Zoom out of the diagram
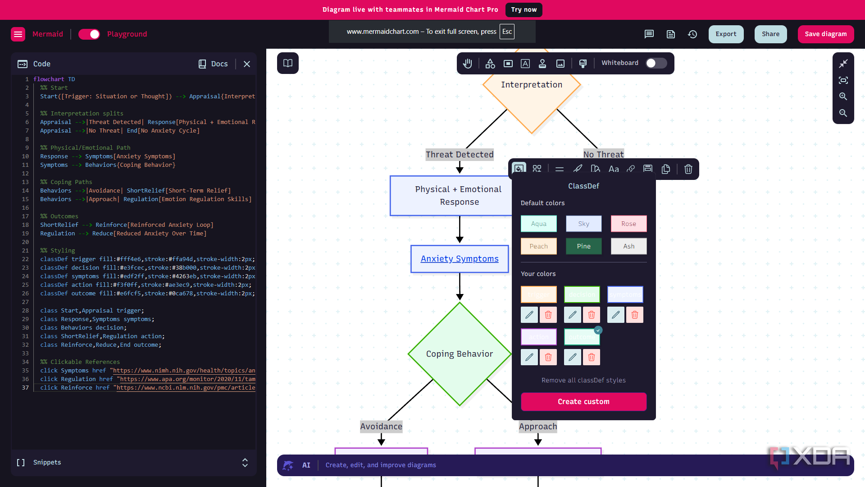 click(x=843, y=113)
